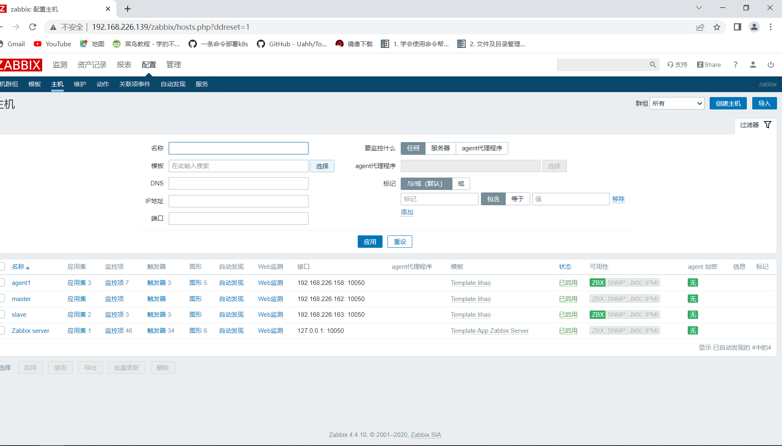Click the browser share page icon
Image resolution: width=782 pixels, height=446 pixels.
[700, 27]
